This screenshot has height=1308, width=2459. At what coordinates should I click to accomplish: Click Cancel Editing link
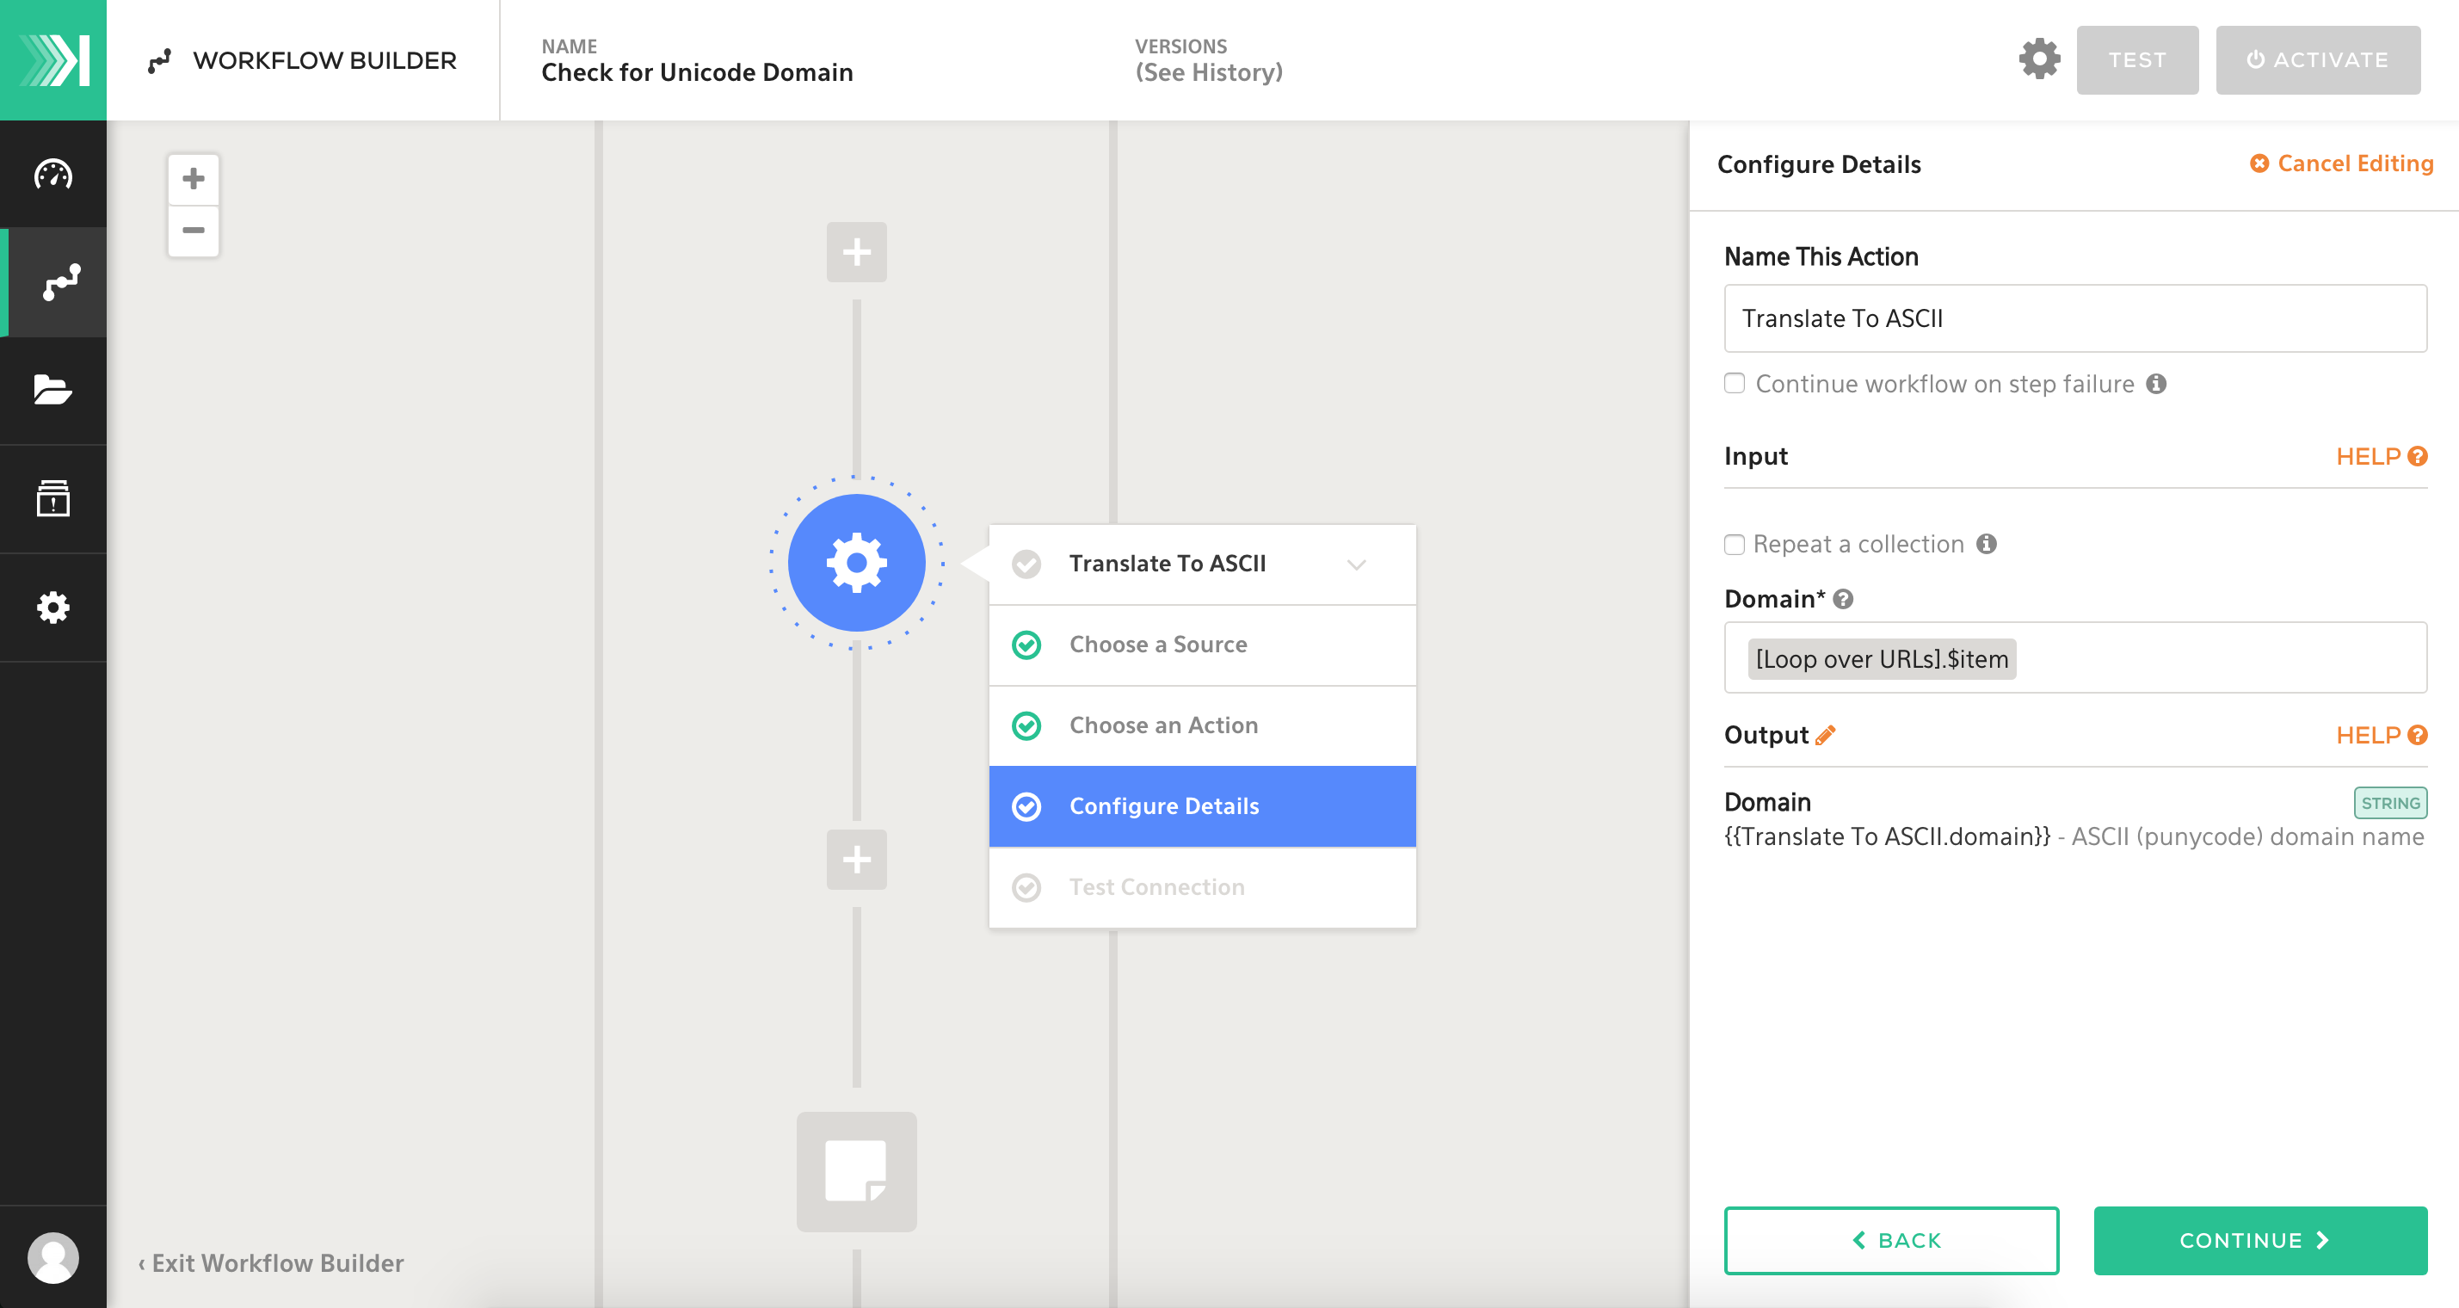click(x=2342, y=163)
